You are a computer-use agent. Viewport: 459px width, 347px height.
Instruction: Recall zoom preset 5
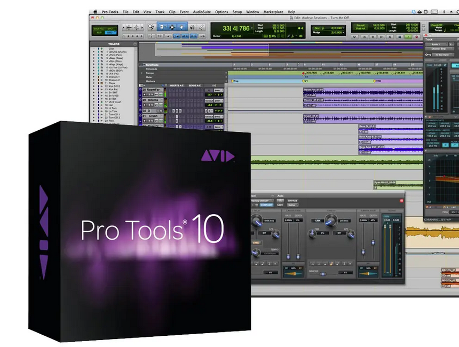coord(141,36)
